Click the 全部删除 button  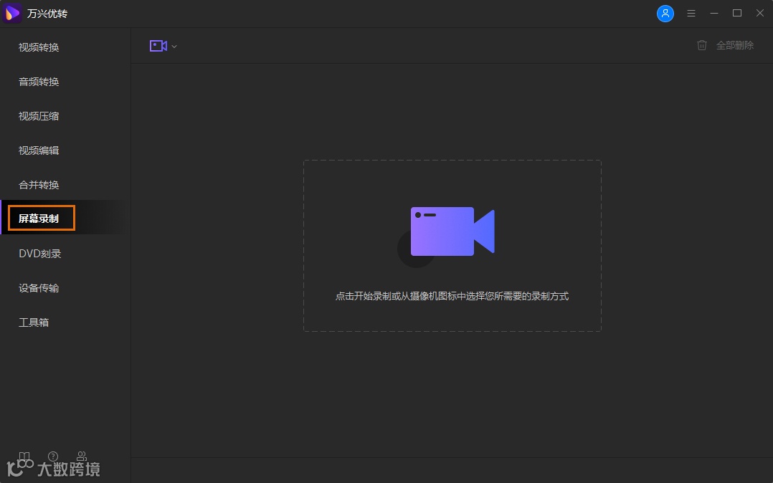[734, 44]
